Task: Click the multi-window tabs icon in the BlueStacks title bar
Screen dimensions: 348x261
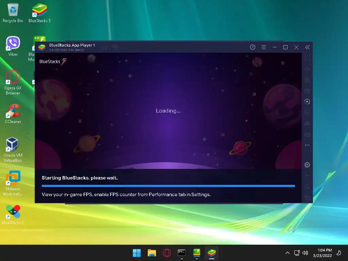Action: pyautogui.click(x=116, y=47)
